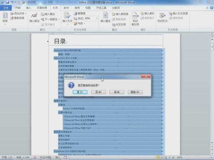Click the Save icon in quick access toolbar

(x=7, y=2)
